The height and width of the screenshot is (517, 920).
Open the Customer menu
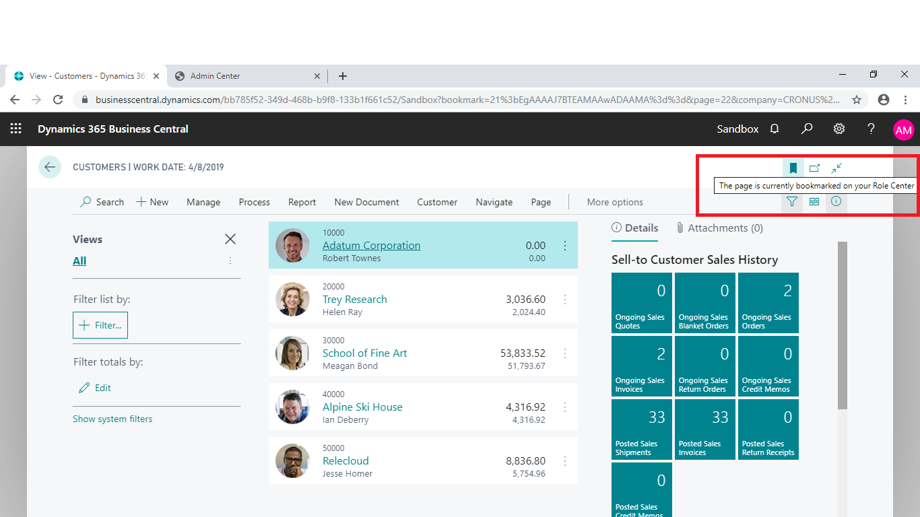[437, 202]
